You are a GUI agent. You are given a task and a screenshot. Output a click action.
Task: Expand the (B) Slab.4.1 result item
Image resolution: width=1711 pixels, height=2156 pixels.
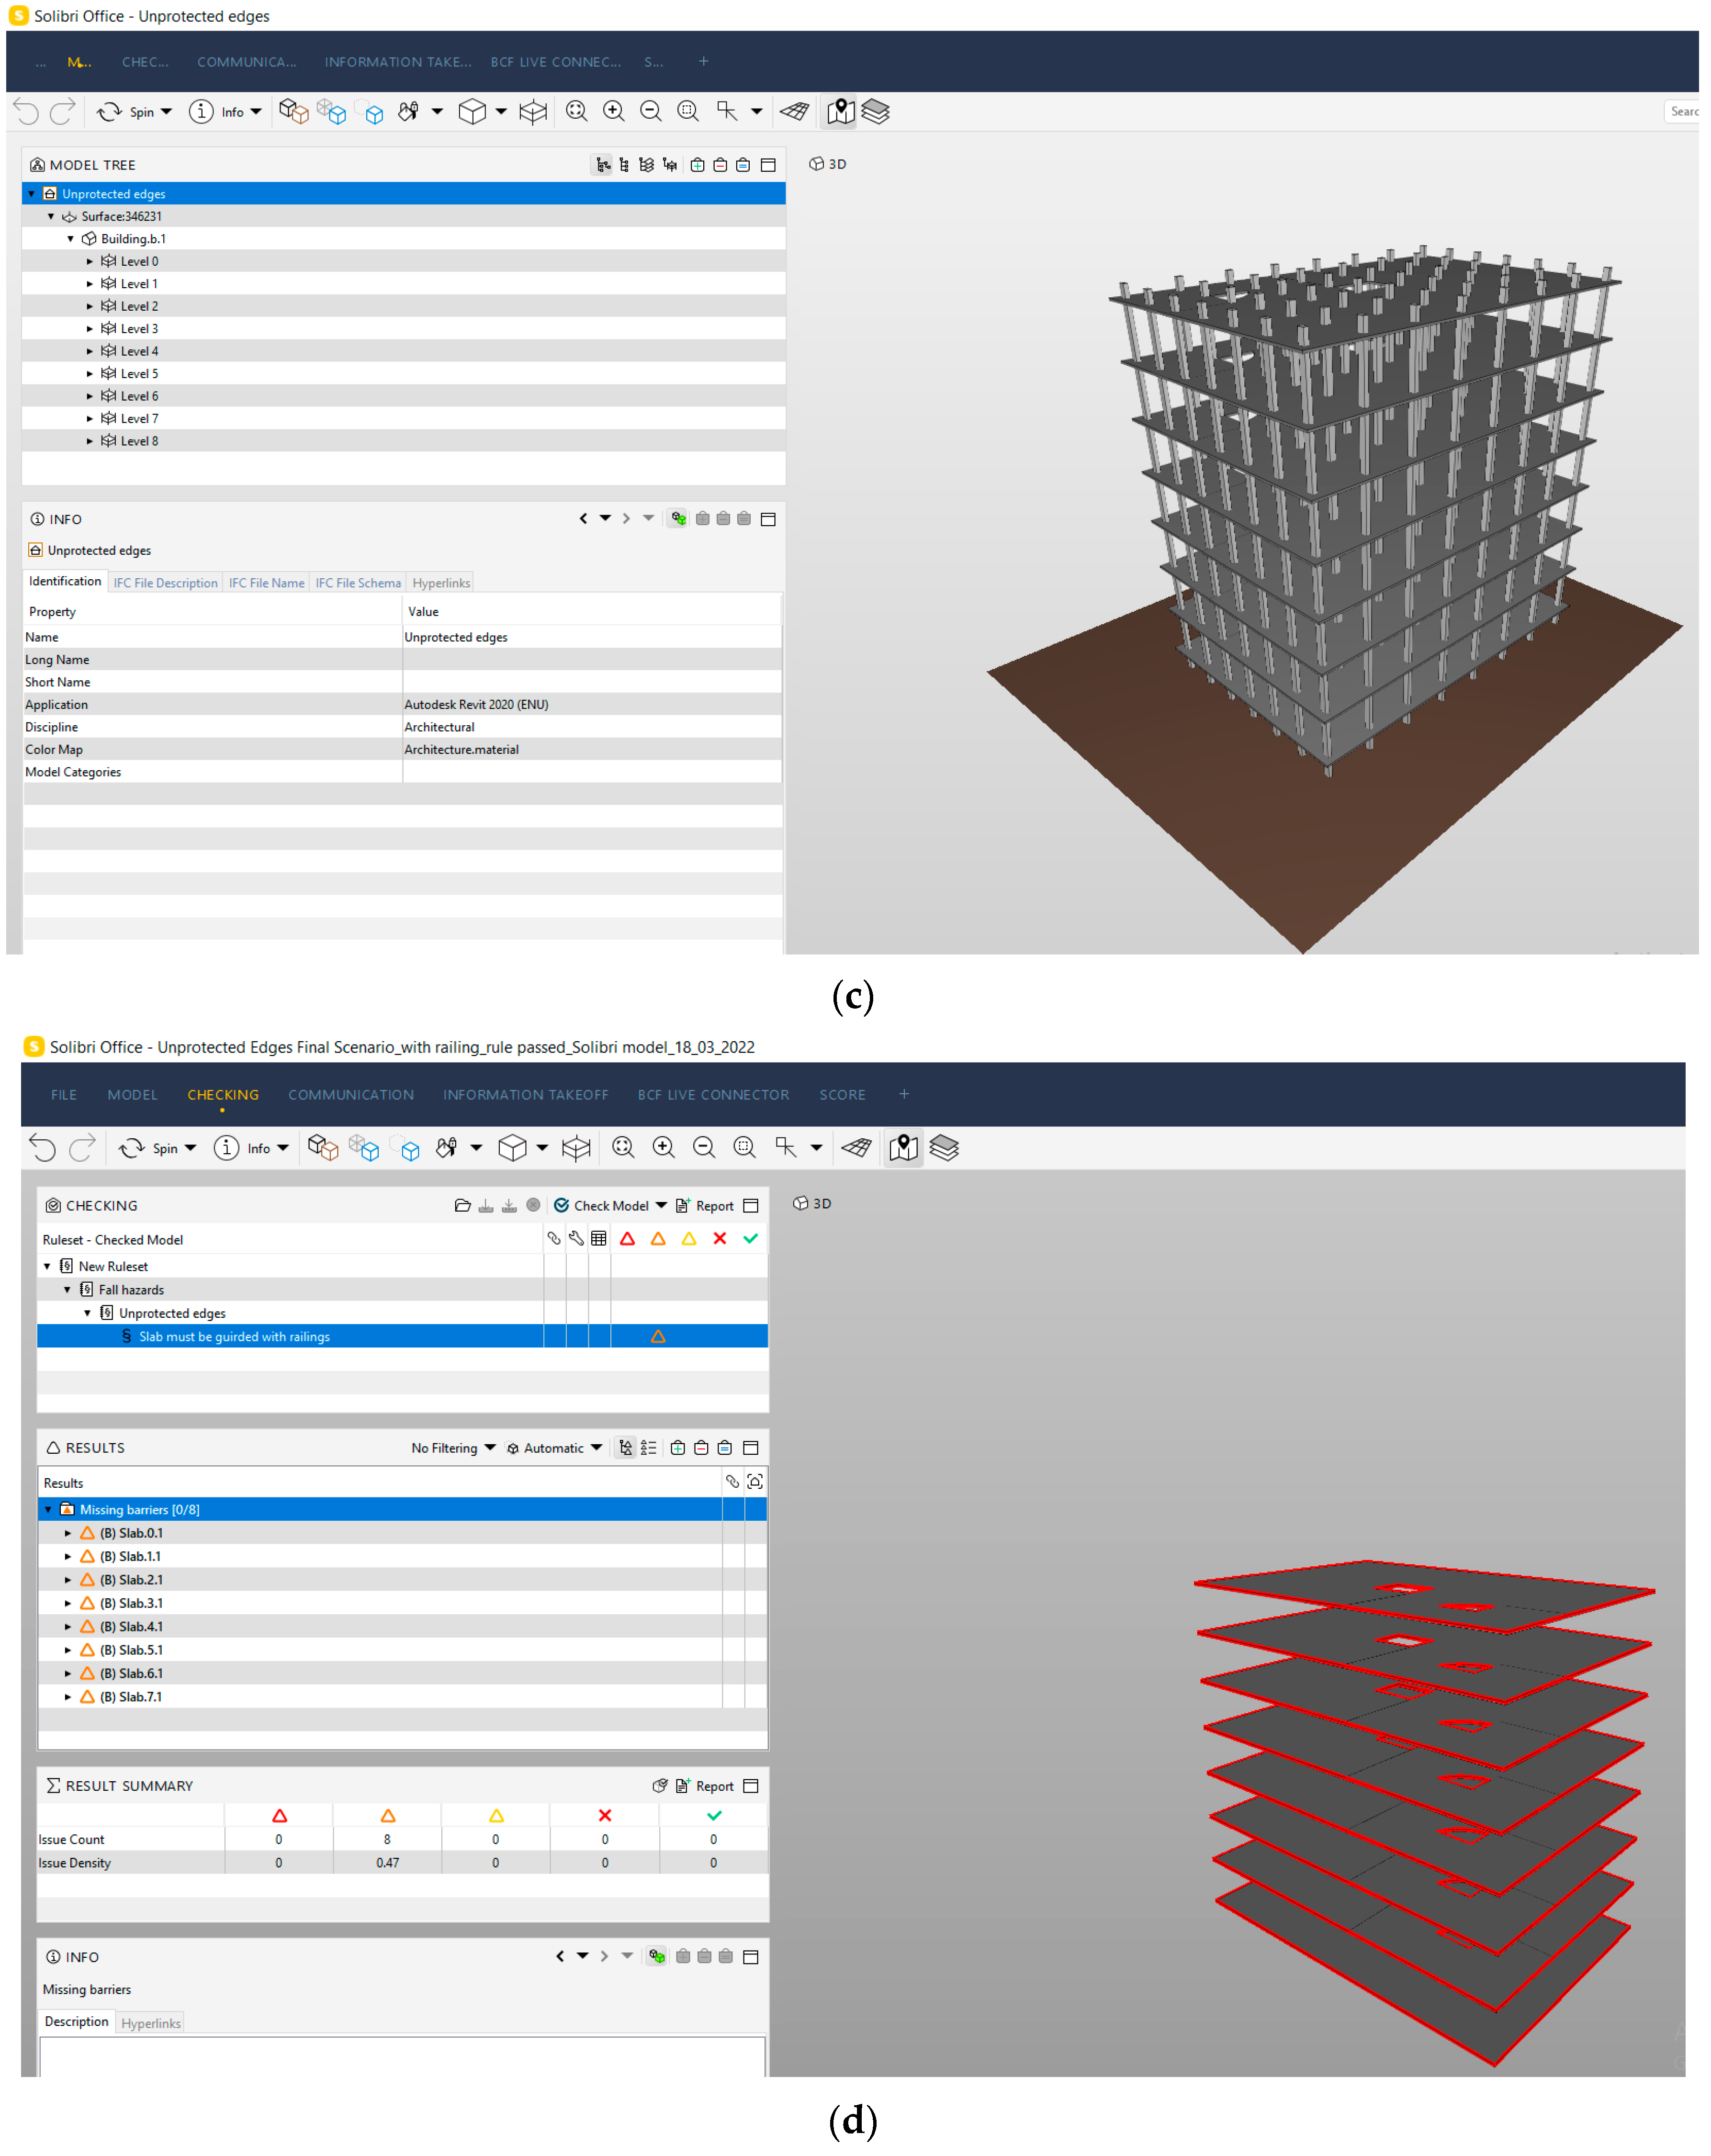point(68,1627)
